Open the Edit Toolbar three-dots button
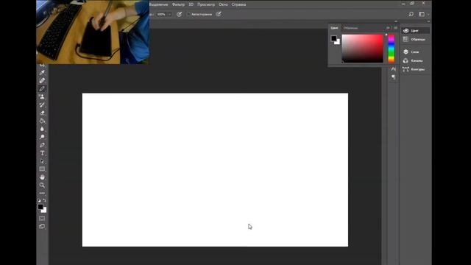Viewport: 471px width, 265px height. 42,193
